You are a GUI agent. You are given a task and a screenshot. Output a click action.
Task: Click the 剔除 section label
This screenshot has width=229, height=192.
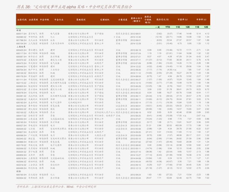point(18,171)
